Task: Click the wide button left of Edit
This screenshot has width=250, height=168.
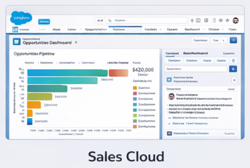Action: coord(200,41)
